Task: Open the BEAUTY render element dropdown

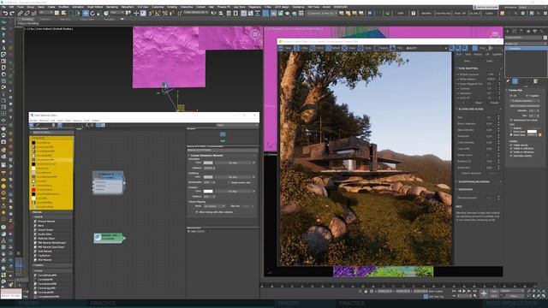Action: tap(426, 48)
